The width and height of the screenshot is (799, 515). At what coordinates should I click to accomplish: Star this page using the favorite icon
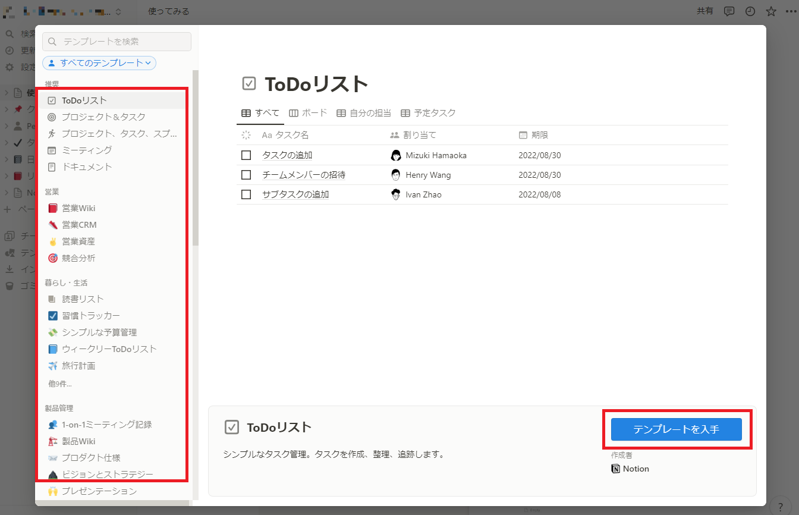(x=770, y=11)
